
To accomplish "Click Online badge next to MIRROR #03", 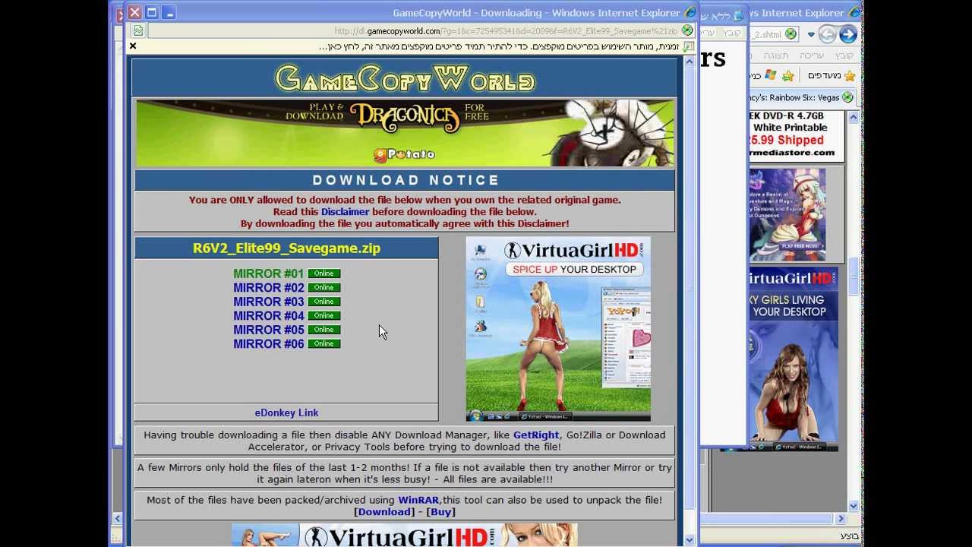I will click(x=323, y=302).
